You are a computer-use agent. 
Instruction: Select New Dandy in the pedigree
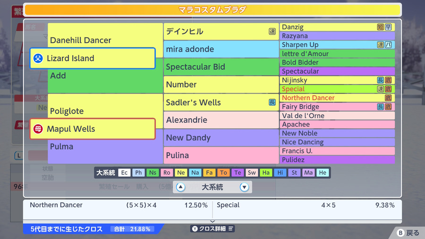[x=221, y=137]
